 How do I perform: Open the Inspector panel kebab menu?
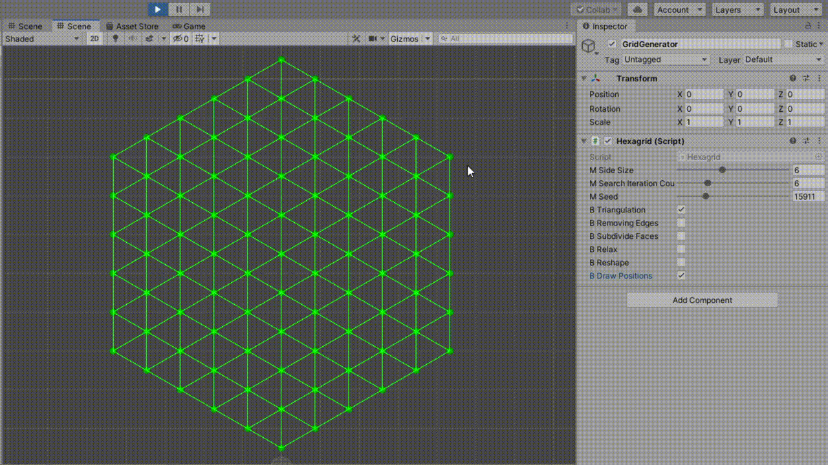[x=820, y=26]
